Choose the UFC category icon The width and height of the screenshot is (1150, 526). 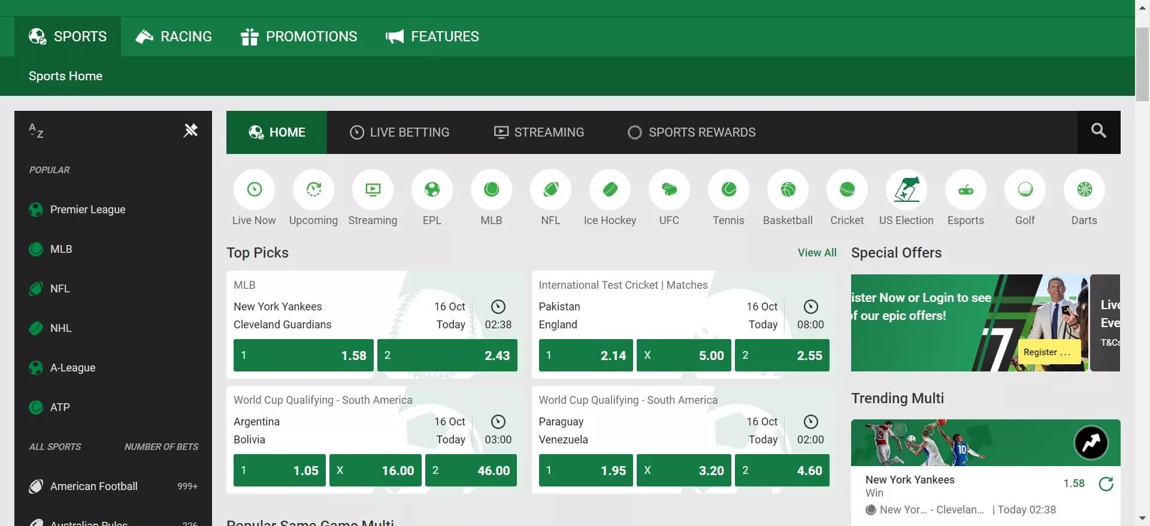click(x=669, y=190)
